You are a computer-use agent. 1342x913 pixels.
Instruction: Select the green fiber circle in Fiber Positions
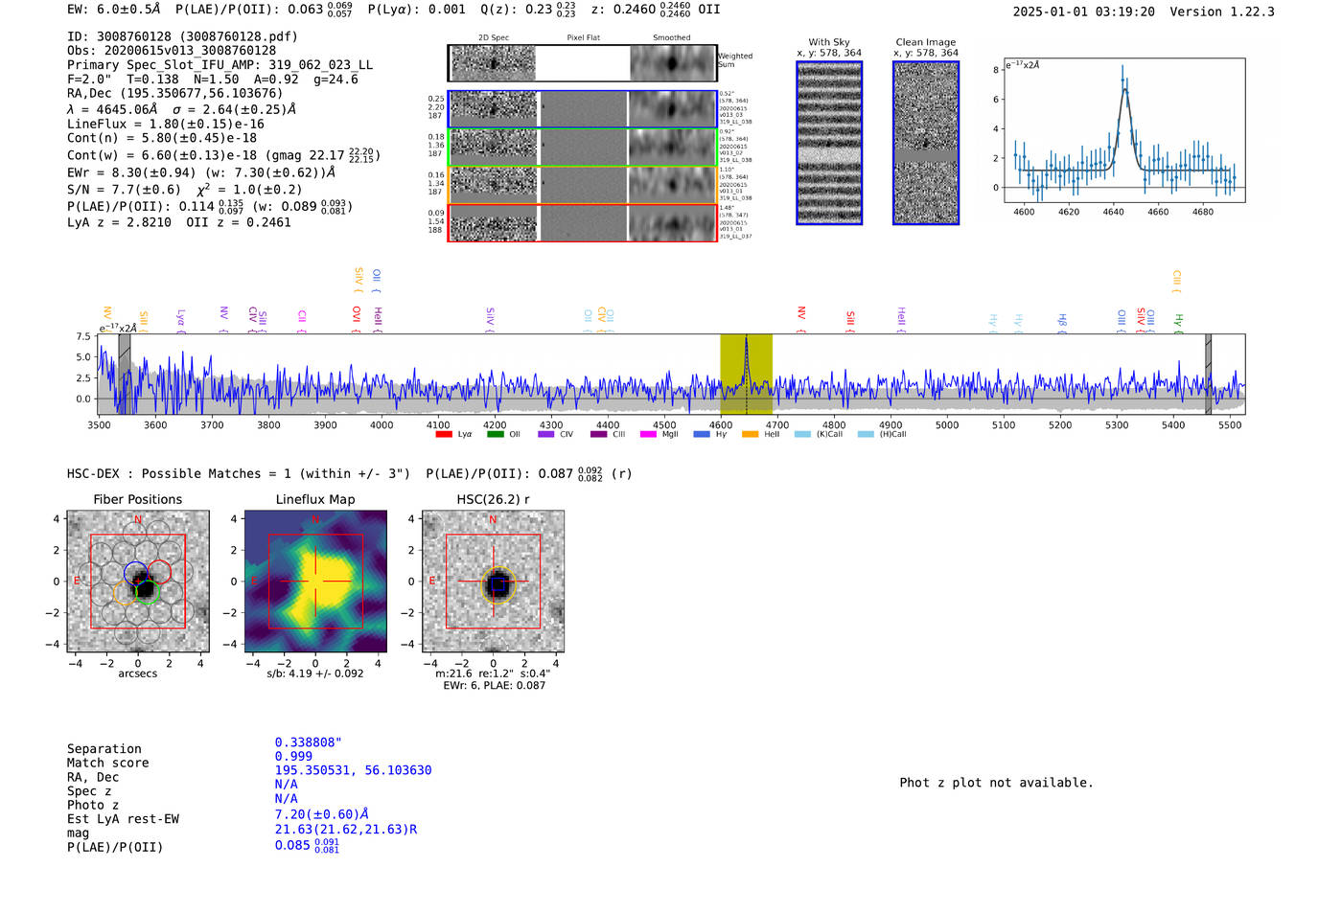[147, 590]
